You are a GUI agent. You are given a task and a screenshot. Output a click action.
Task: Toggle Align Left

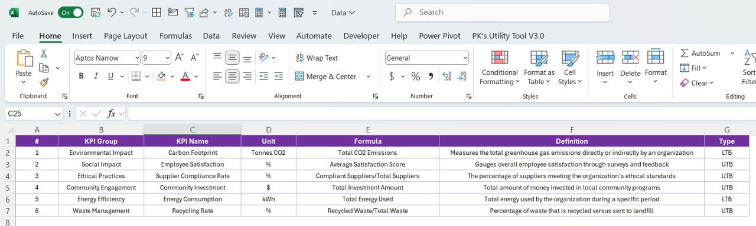point(217,76)
